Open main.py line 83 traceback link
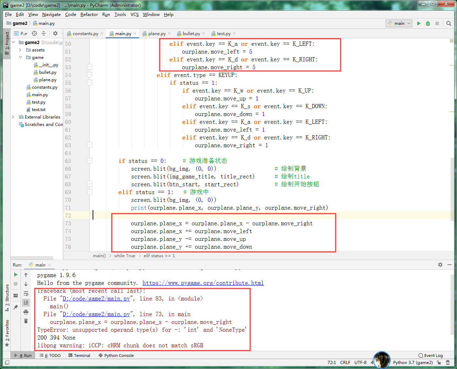The width and height of the screenshot is (457, 369). [x=96, y=298]
